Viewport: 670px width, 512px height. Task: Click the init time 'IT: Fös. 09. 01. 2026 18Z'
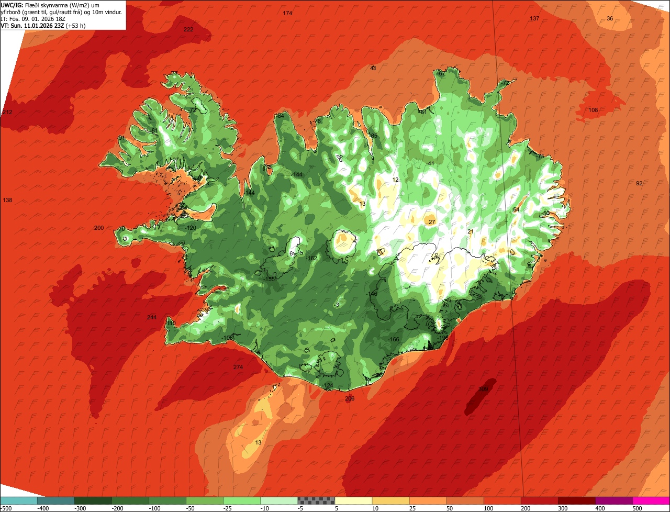pos(33,19)
